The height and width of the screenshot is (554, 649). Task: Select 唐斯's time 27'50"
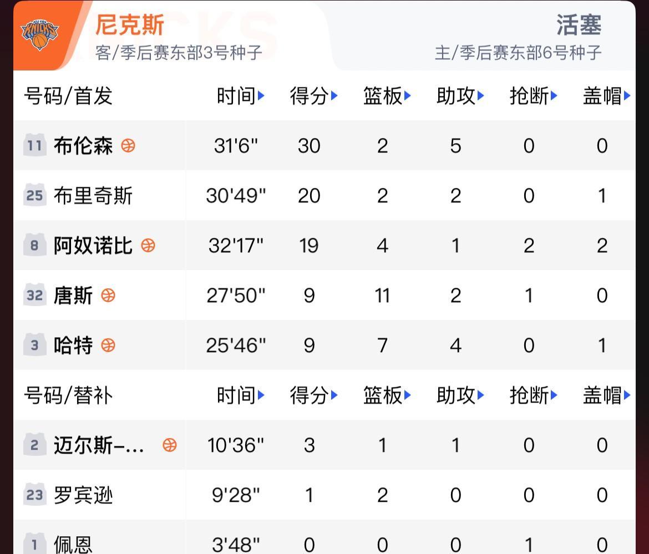[236, 296]
